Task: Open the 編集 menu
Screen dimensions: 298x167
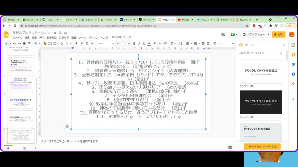Action: 27,37
